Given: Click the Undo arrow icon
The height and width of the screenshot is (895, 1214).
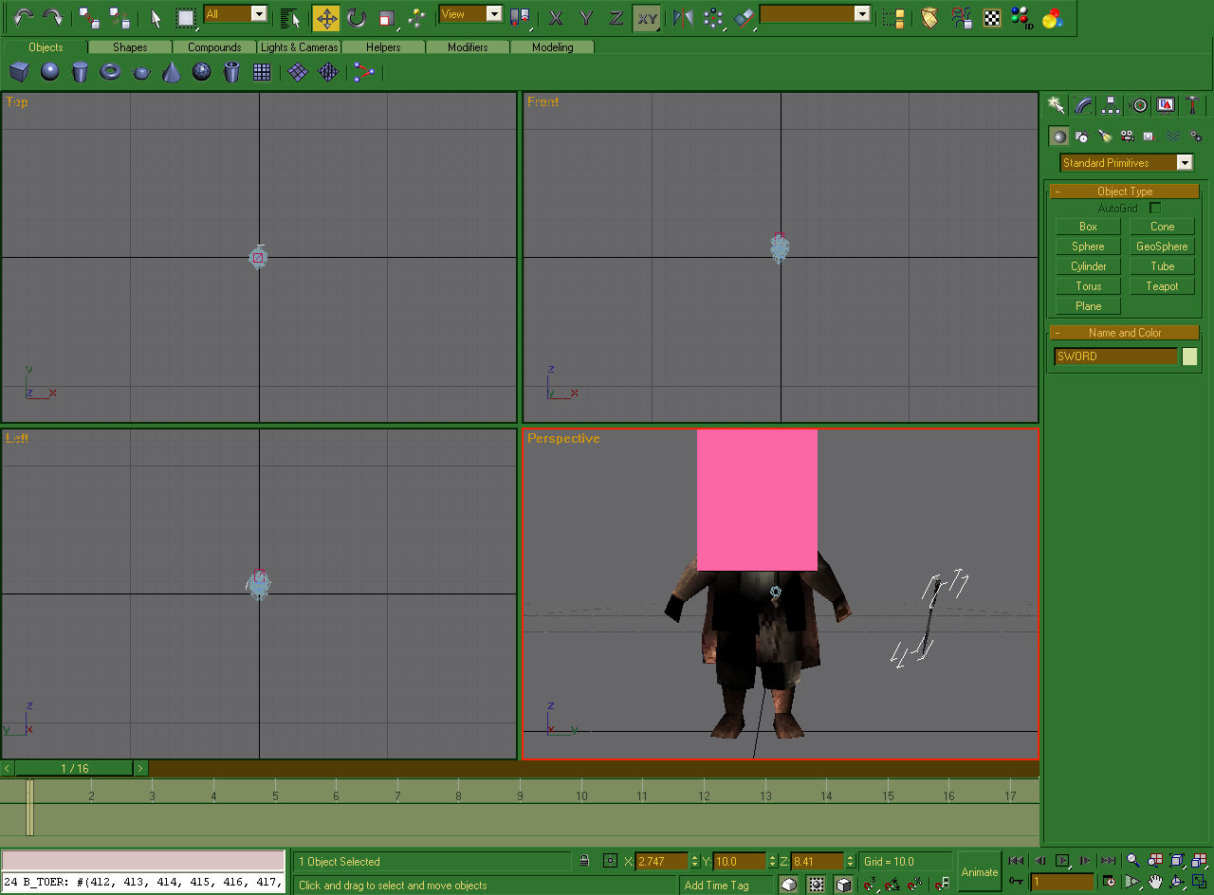Looking at the screenshot, I should (23, 17).
